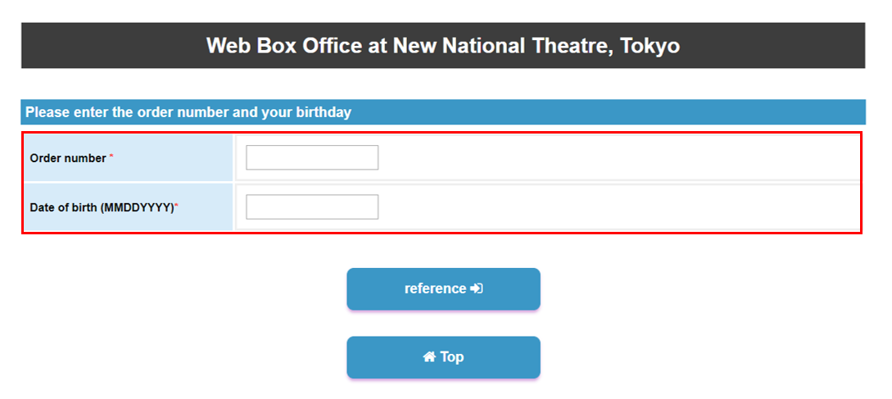Go back using the Top button
The height and width of the screenshot is (399, 892).
[443, 357]
